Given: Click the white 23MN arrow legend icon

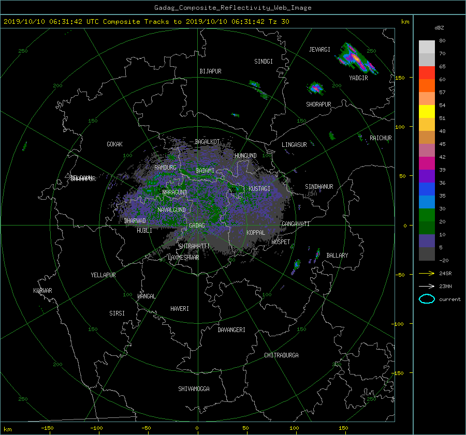Looking at the screenshot, I should (427, 286).
